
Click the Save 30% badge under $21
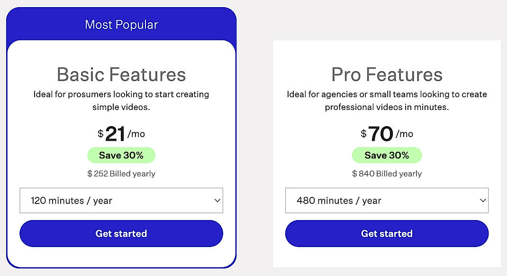click(x=121, y=155)
